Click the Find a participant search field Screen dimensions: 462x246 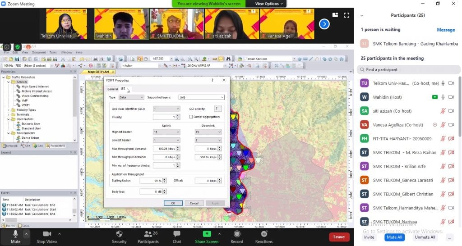[408, 70]
